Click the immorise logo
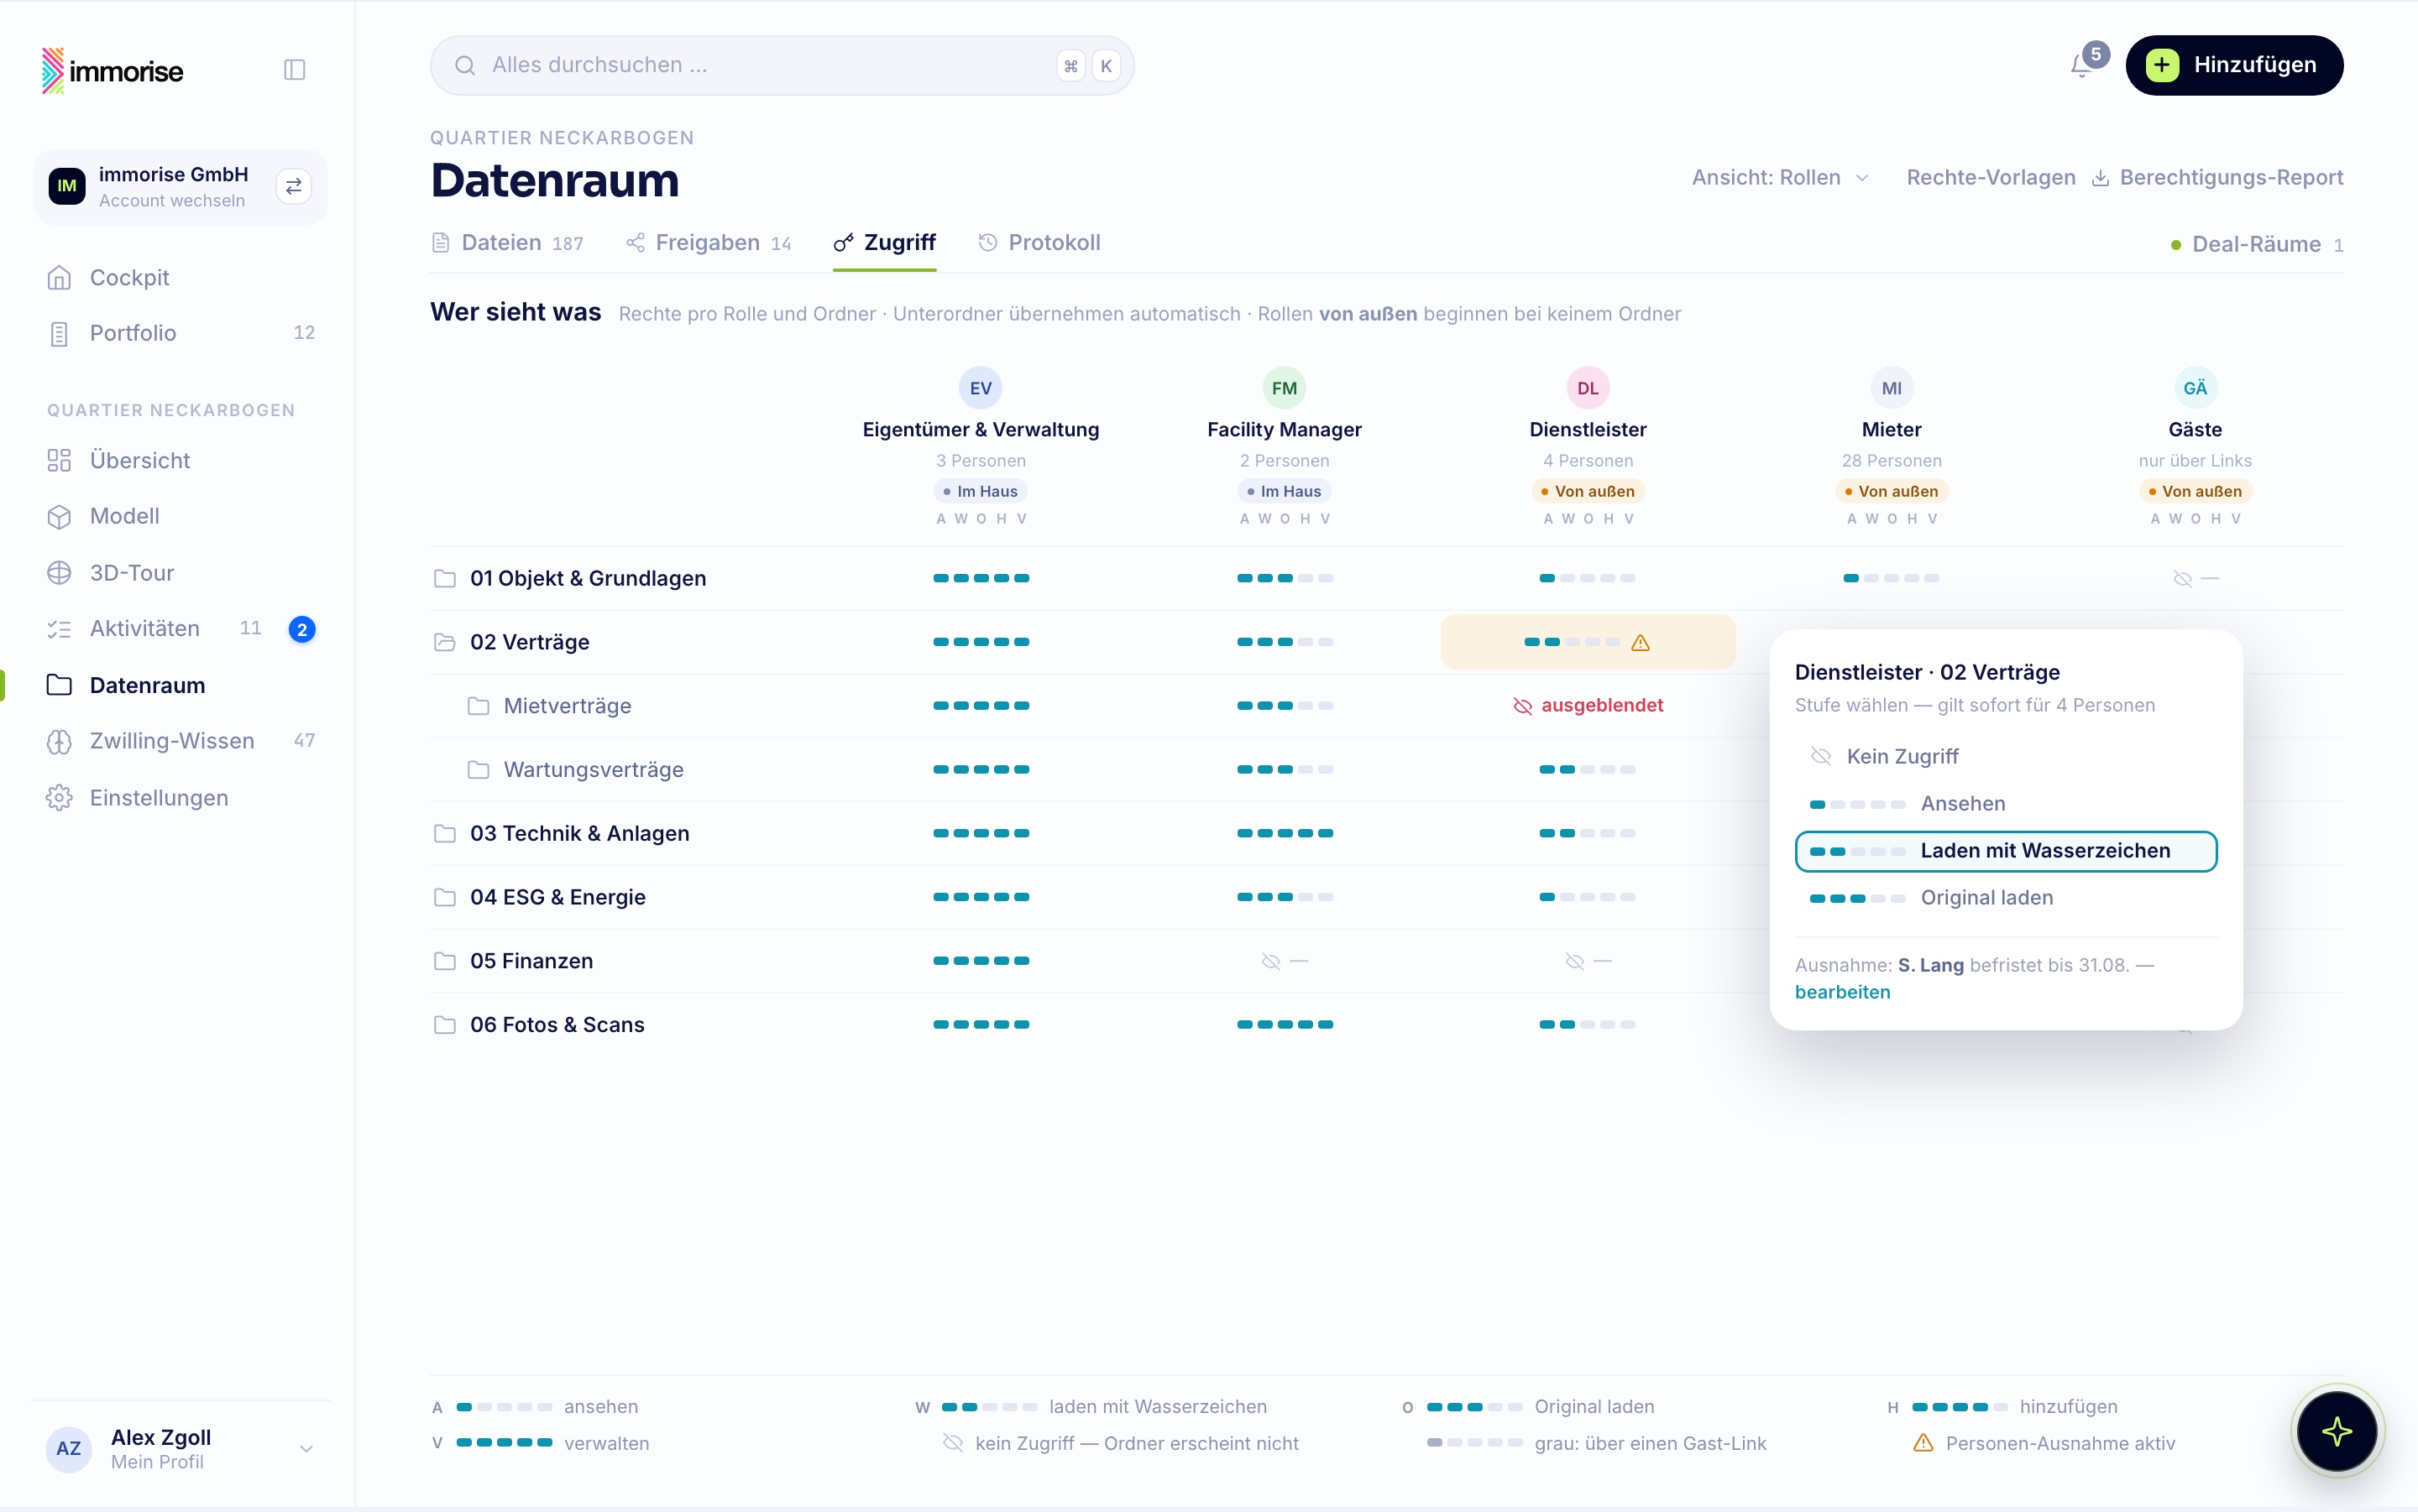Viewport: 2418px width, 1512px height. pos(112,71)
